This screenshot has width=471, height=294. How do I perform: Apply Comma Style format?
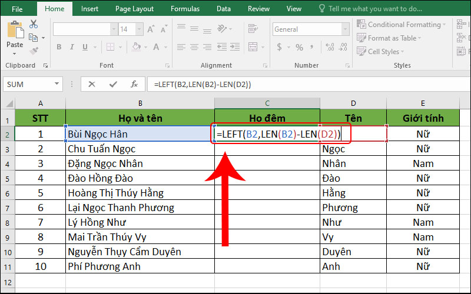point(312,47)
